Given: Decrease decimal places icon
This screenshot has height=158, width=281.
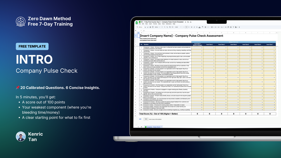Looking at the screenshot, I should tap(167, 27).
